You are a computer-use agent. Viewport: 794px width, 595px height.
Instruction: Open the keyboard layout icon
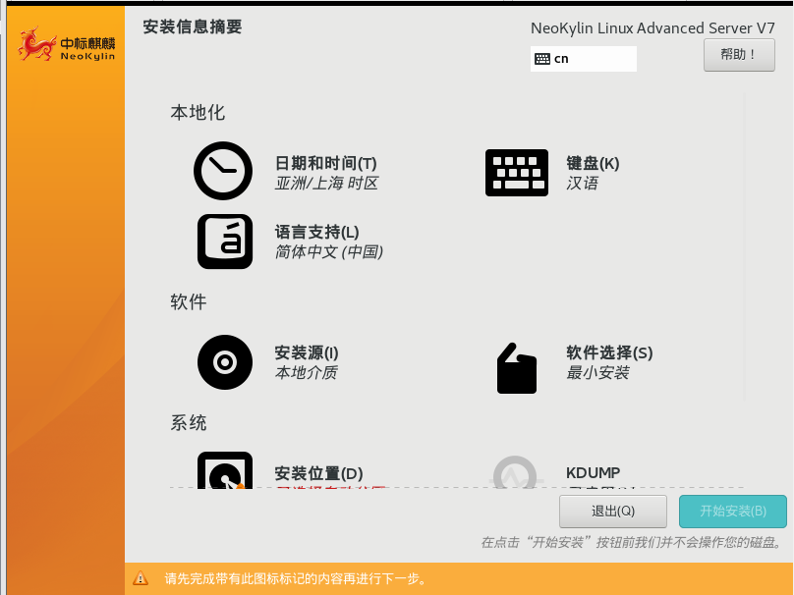click(x=517, y=173)
